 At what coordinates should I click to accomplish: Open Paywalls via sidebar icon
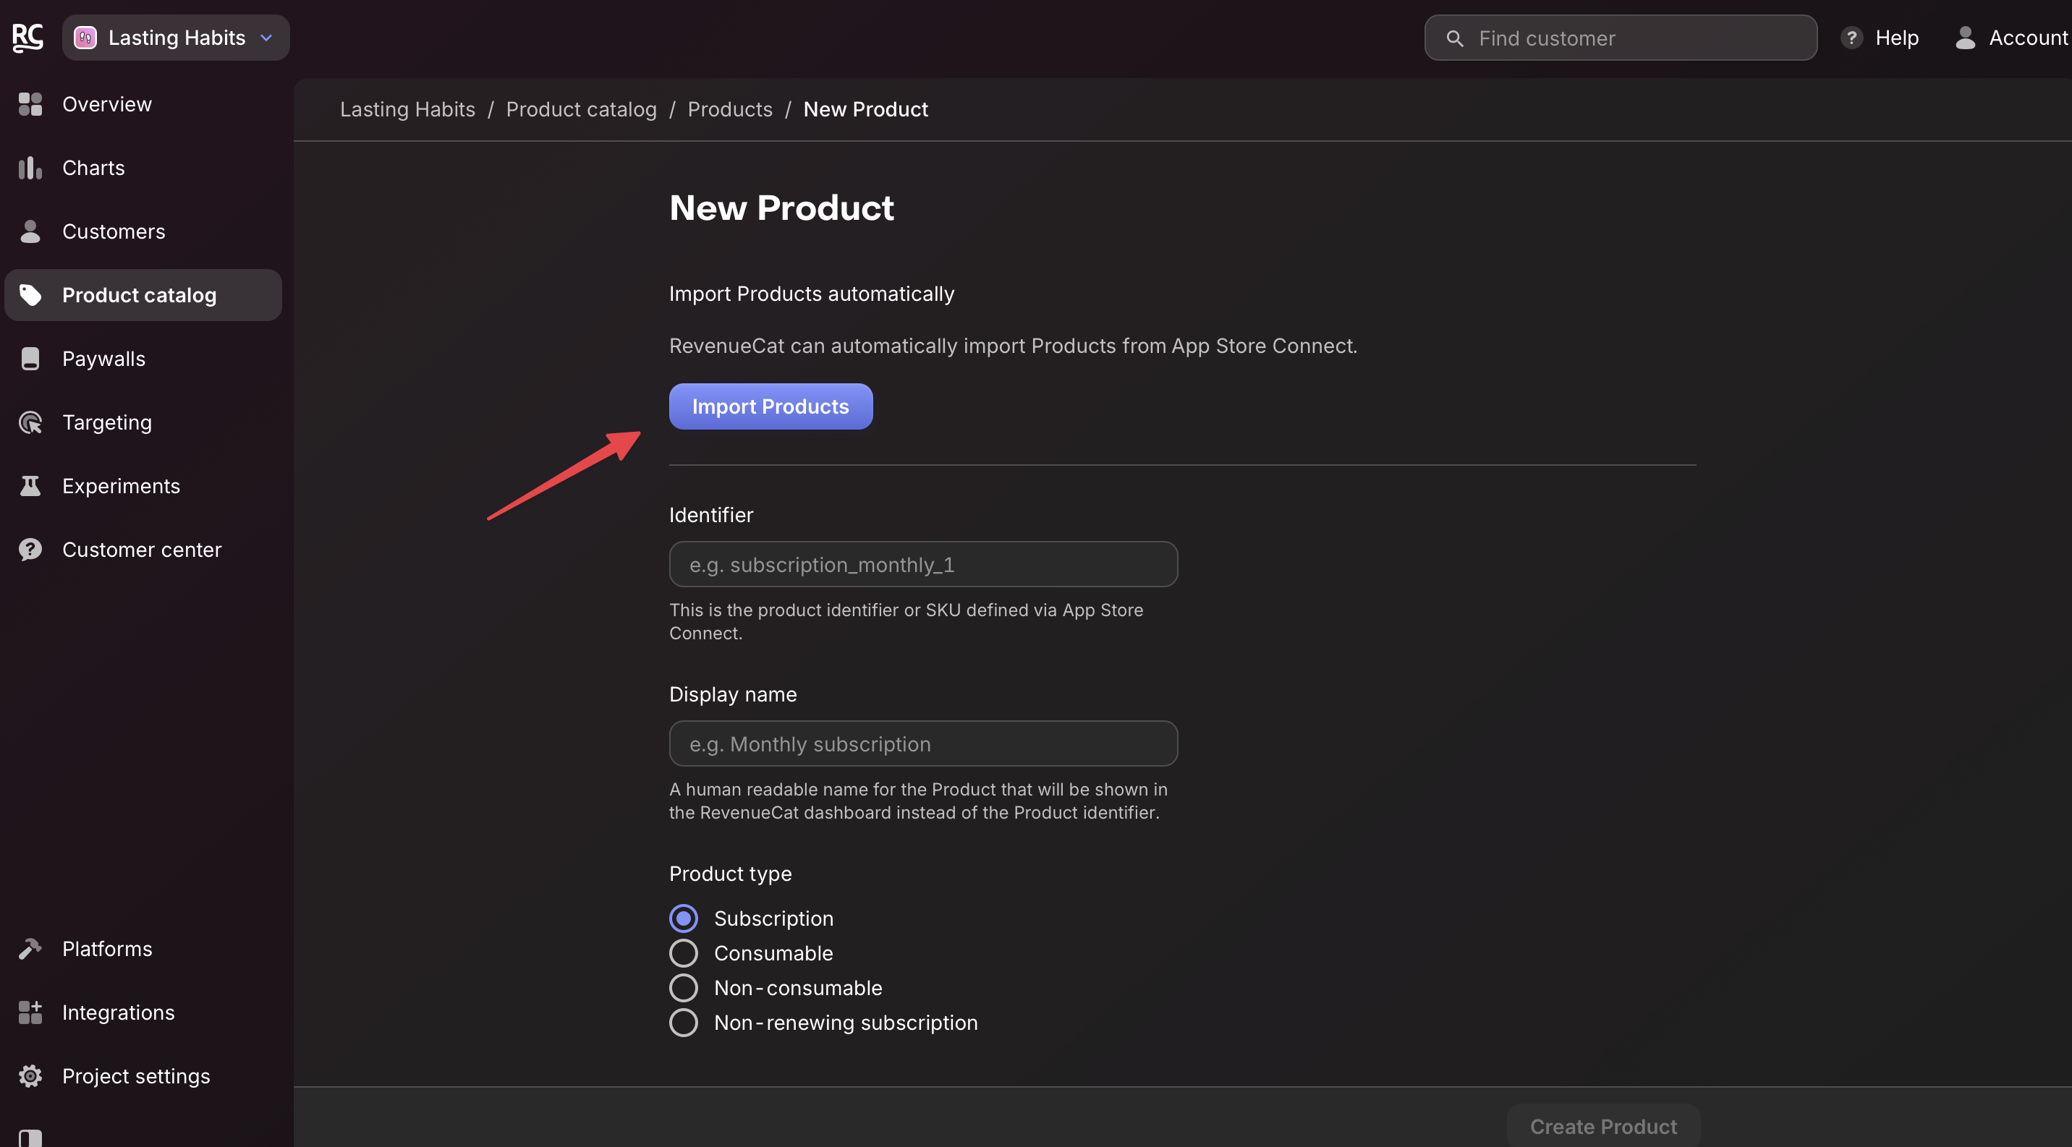point(30,359)
